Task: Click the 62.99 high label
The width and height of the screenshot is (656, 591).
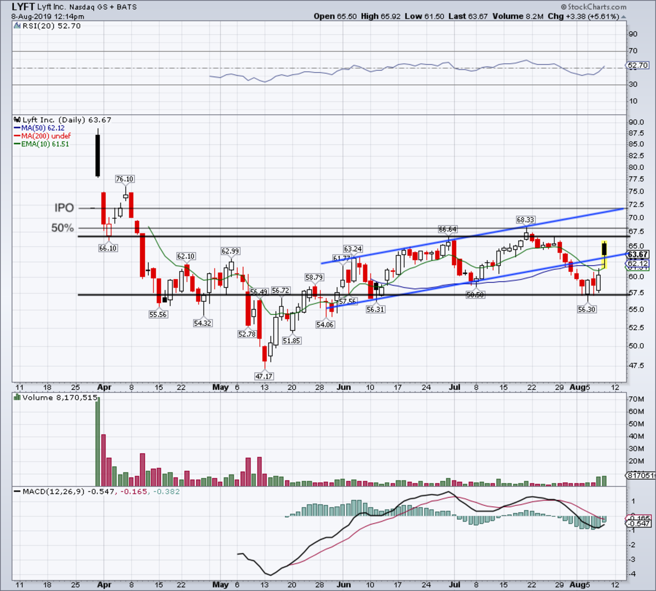Action: pos(230,251)
